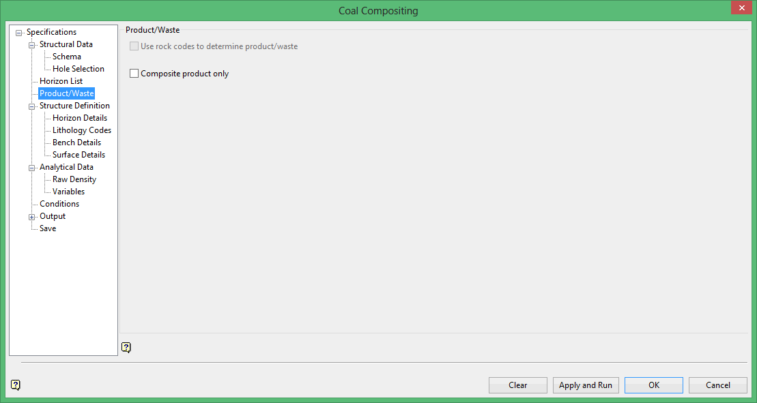Click the bottom-left dialog help icon
The height and width of the screenshot is (403, 757).
tap(16, 385)
